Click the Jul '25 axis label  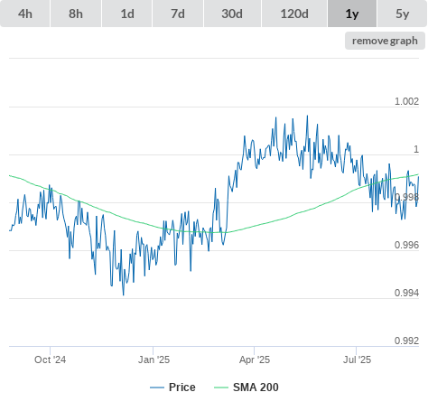pos(358,360)
